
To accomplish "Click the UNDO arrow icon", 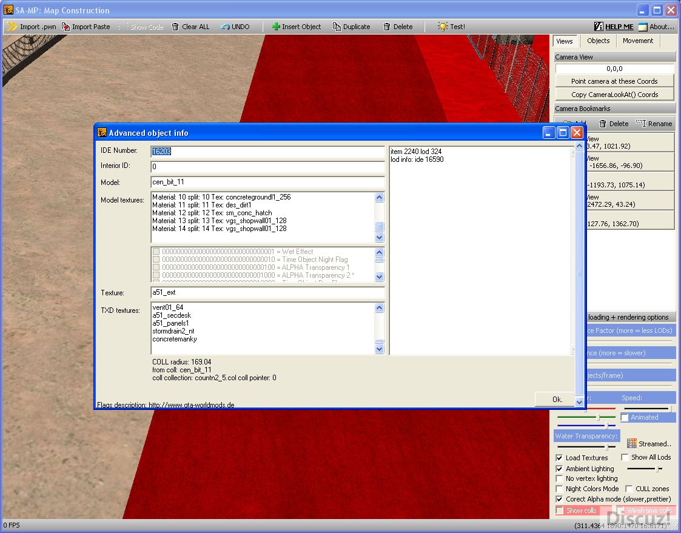I will [x=225, y=27].
